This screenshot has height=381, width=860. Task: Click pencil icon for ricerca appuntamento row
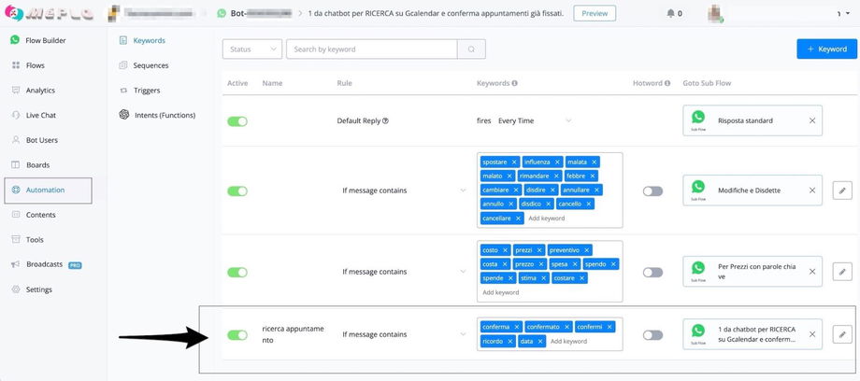pos(842,334)
